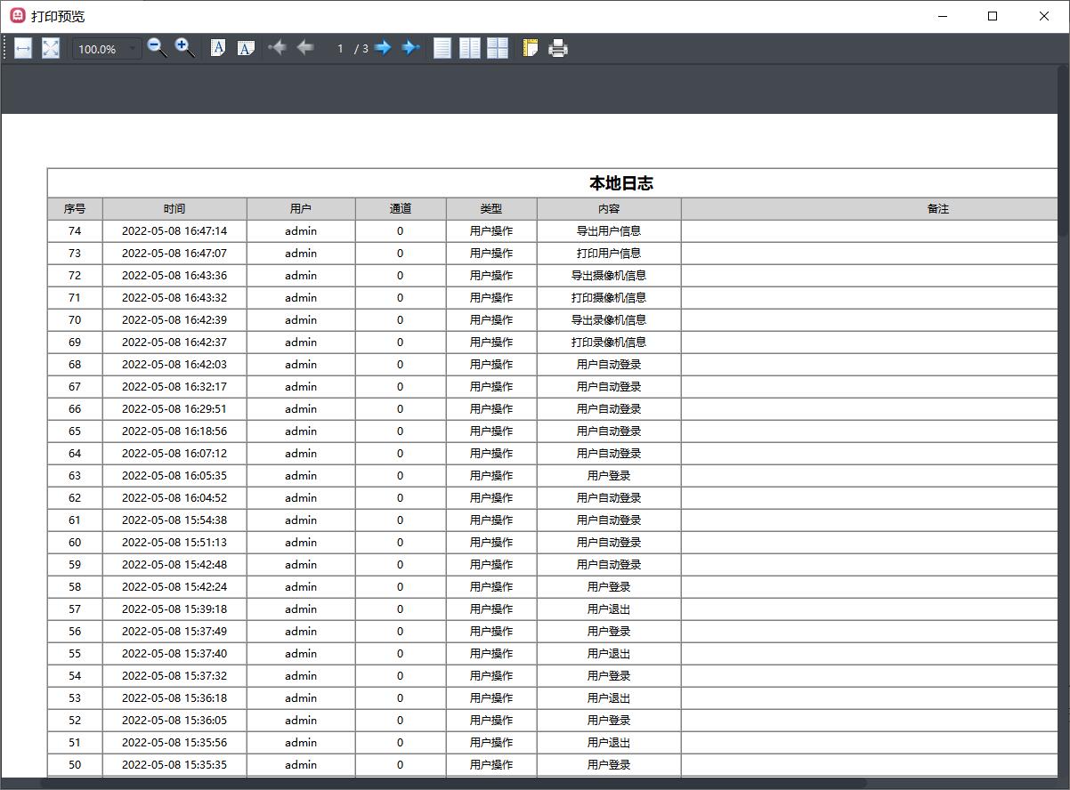Click the horizontal scrollbar at bottom
Screen dimensions: 1070x790
coord(445,784)
